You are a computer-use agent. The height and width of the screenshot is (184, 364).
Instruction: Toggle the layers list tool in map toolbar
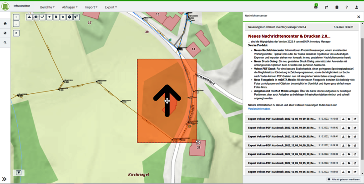pos(36,17)
